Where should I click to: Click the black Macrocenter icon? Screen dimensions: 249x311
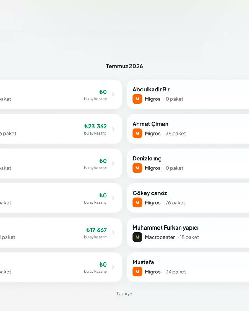click(137, 237)
